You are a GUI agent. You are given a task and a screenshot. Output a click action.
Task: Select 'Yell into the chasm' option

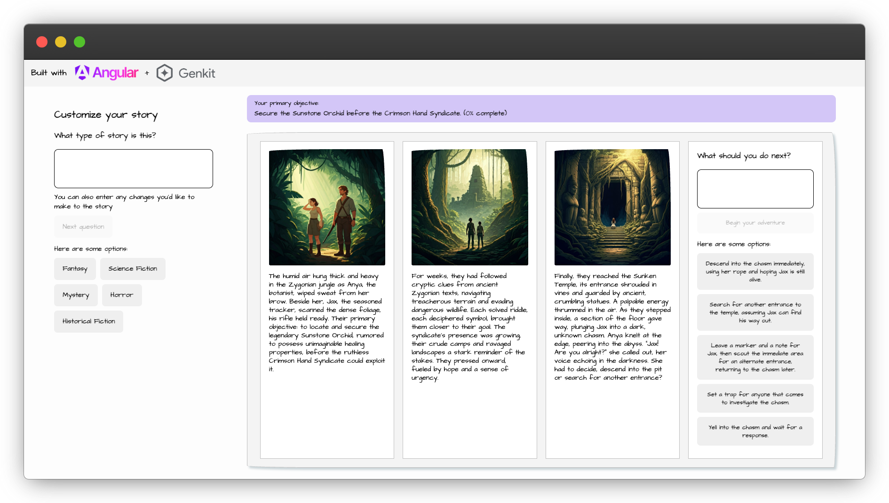click(x=755, y=431)
